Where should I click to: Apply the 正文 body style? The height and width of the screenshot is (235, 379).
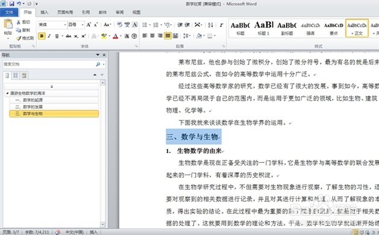[357, 28]
